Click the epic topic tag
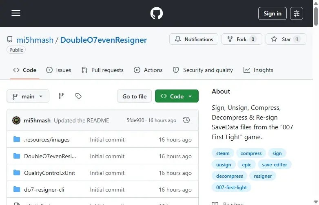319x205 pixels. pyautogui.click(x=246, y=164)
